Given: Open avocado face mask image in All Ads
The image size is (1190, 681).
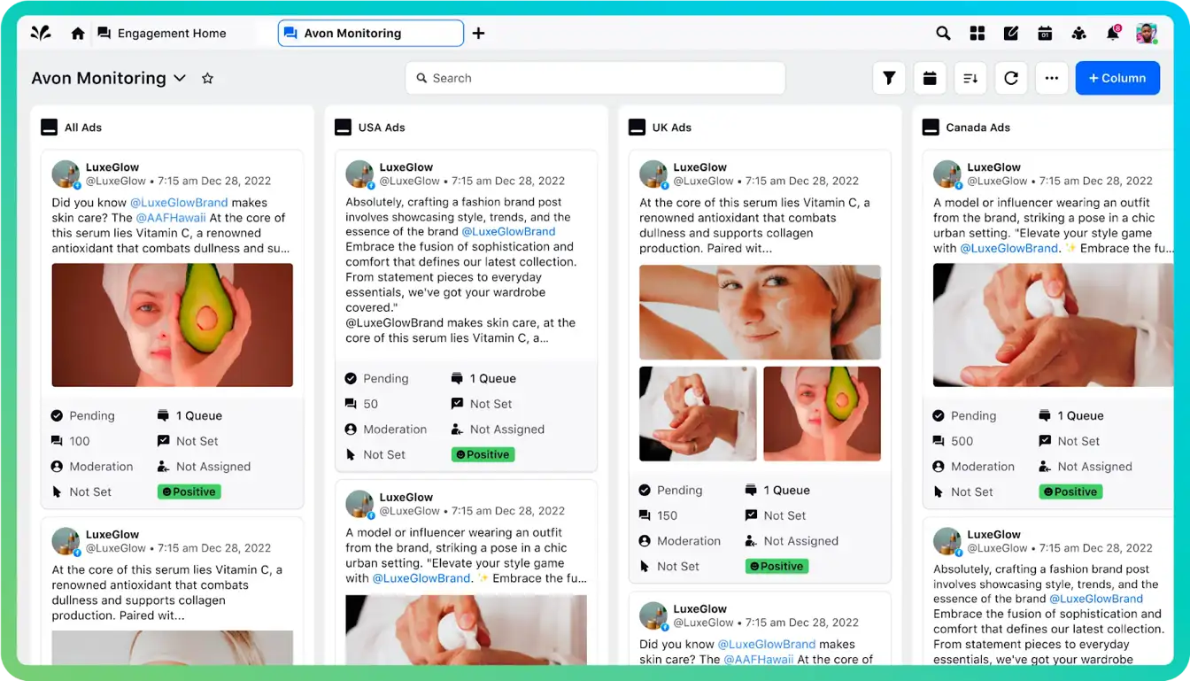Looking at the screenshot, I should click(x=173, y=325).
